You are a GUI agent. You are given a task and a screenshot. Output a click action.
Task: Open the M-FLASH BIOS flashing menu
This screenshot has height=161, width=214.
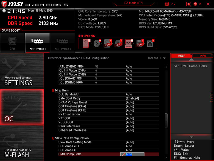[x=22, y=143]
